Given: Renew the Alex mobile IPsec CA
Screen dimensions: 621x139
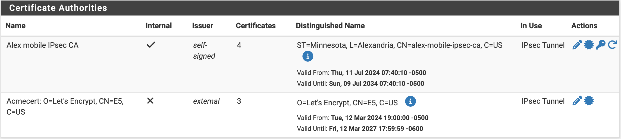Looking at the screenshot, I should 612,45.
